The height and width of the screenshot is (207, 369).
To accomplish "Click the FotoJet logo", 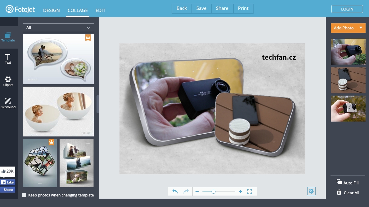I will pos(20,9).
